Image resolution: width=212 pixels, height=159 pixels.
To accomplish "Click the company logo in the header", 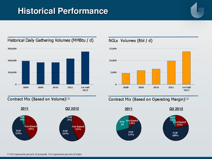I will 197,10.
